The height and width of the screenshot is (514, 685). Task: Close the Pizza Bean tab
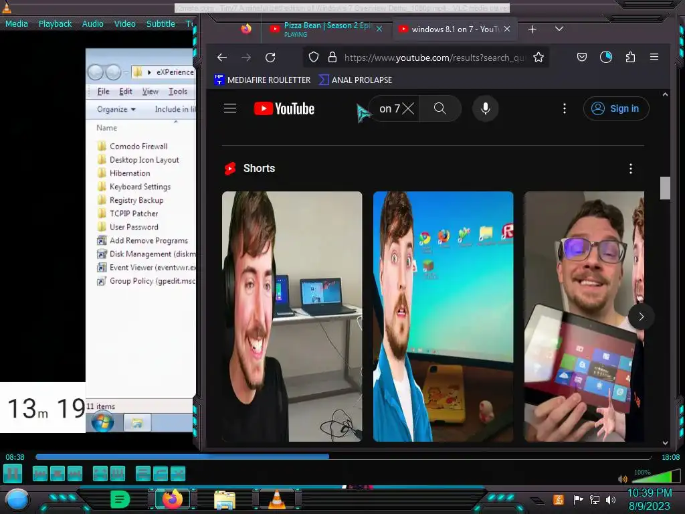pyautogui.click(x=379, y=29)
